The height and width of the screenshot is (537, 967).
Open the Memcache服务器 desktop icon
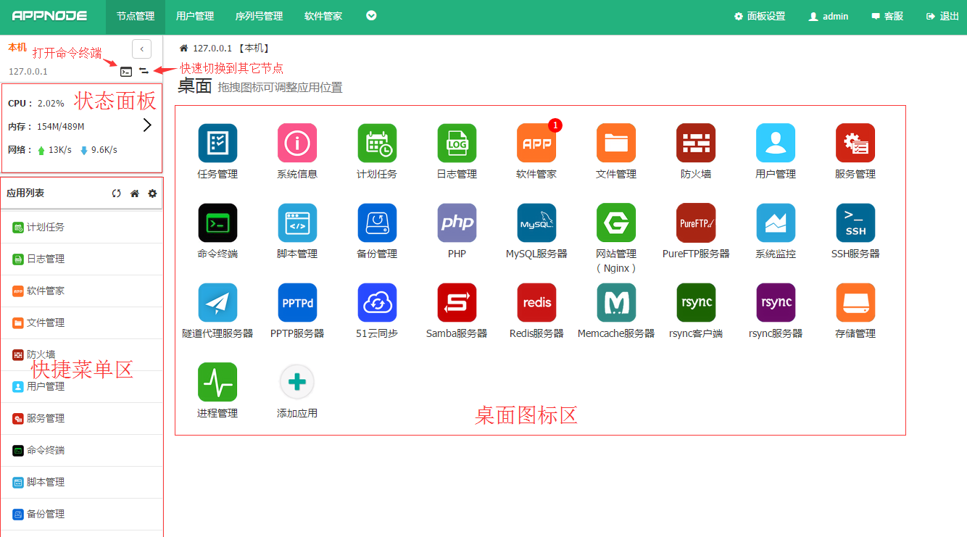[x=616, y=302]
